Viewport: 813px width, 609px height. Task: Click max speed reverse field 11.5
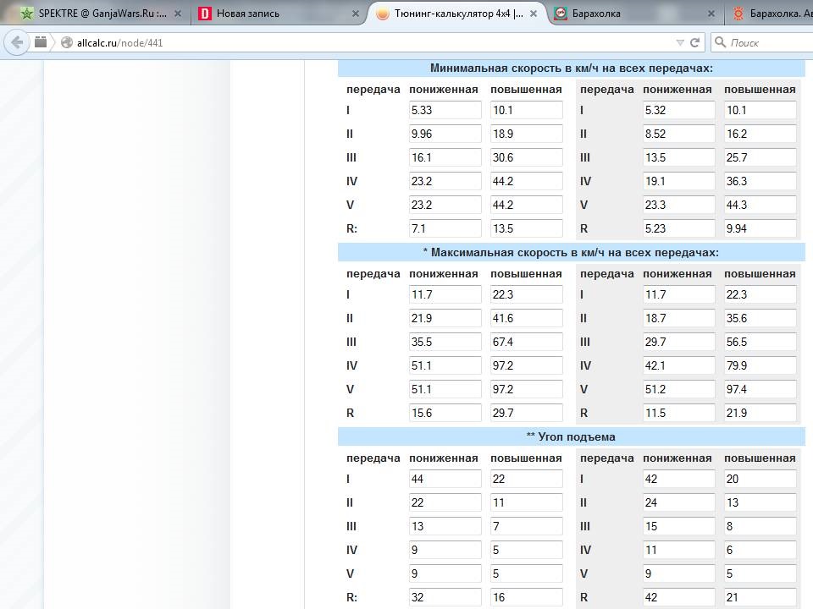[678, 413]
